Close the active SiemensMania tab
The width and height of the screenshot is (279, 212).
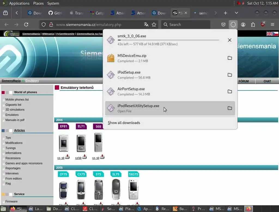tap(186, 13)
